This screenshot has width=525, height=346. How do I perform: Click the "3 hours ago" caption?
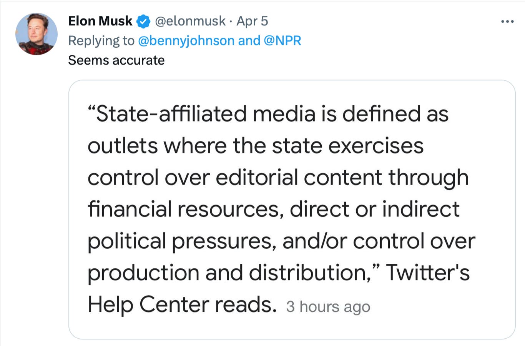pyautogui.click(x=328, y=307)
